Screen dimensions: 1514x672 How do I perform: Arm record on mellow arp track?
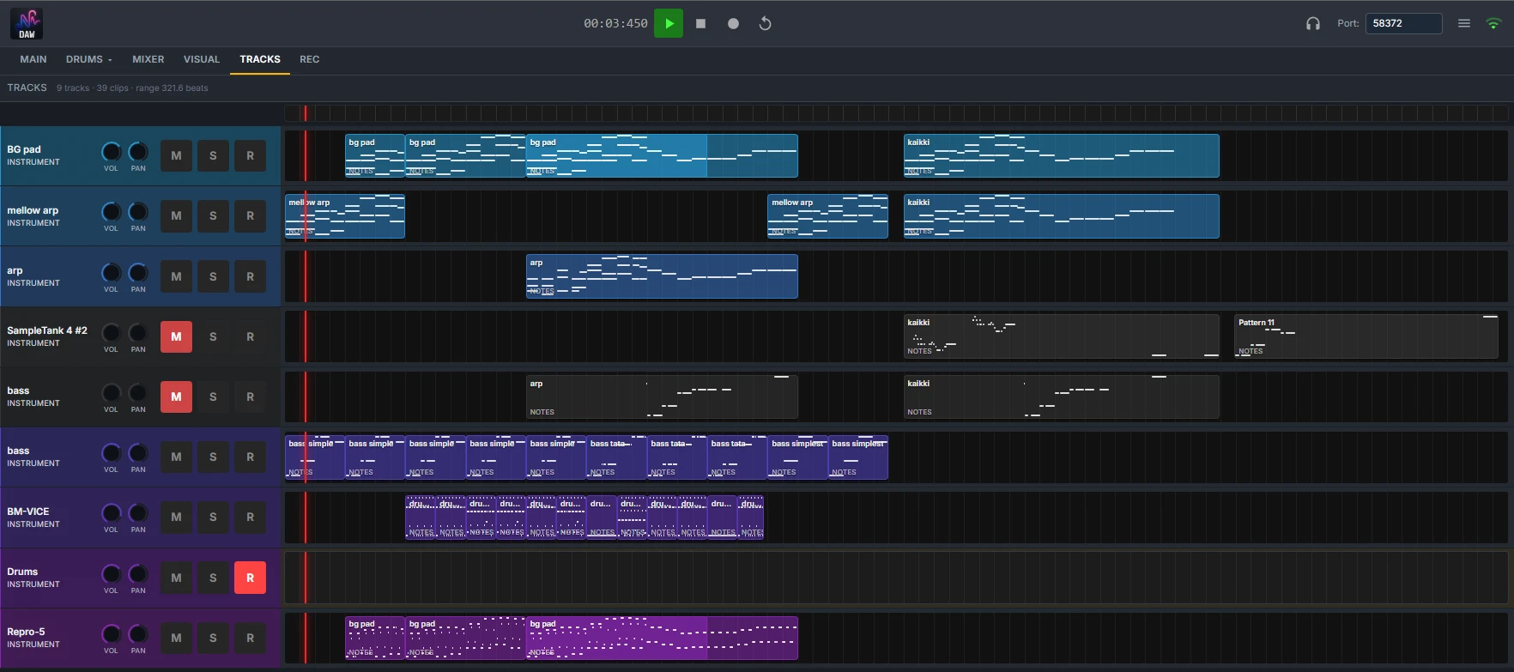tap(250, 216)
